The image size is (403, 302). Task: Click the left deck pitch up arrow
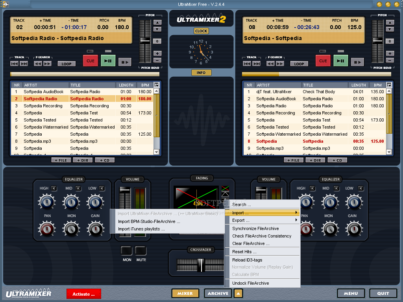[157, 22]
